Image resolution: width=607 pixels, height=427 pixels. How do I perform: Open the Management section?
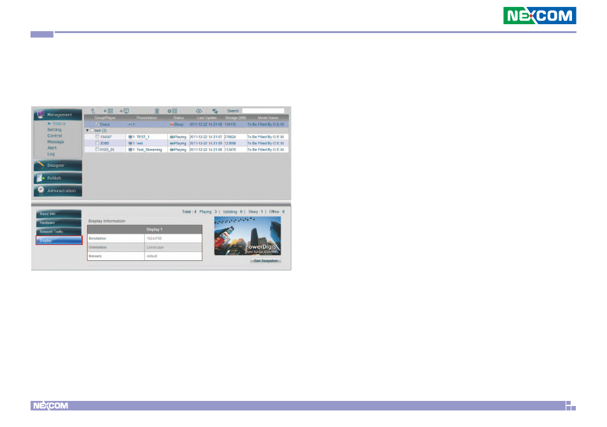58,114
